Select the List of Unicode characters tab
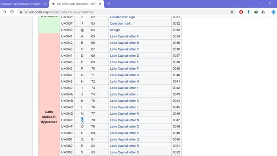The image size is (277, 156). 76,4
